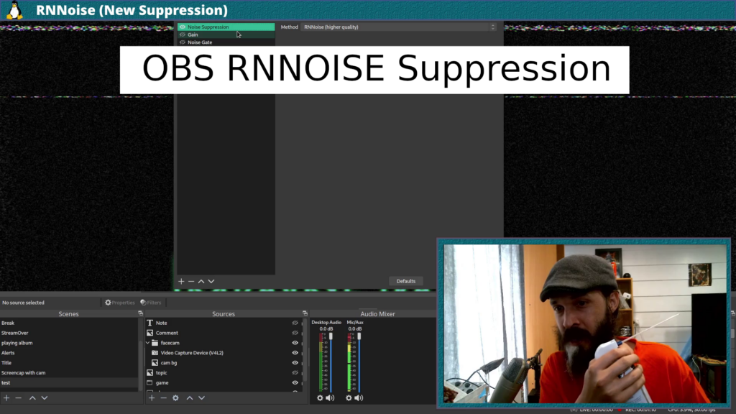Move the filter up in the filter list
Viewport: 736px width, 414px height.
201,281
